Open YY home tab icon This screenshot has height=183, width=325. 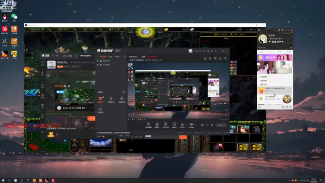pos(261,52)
